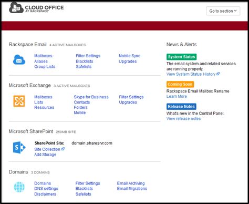Viewport: 249px width, 204px height.
Task: Click 3 DOMAINS count text
Action: (x=40, y=172)
